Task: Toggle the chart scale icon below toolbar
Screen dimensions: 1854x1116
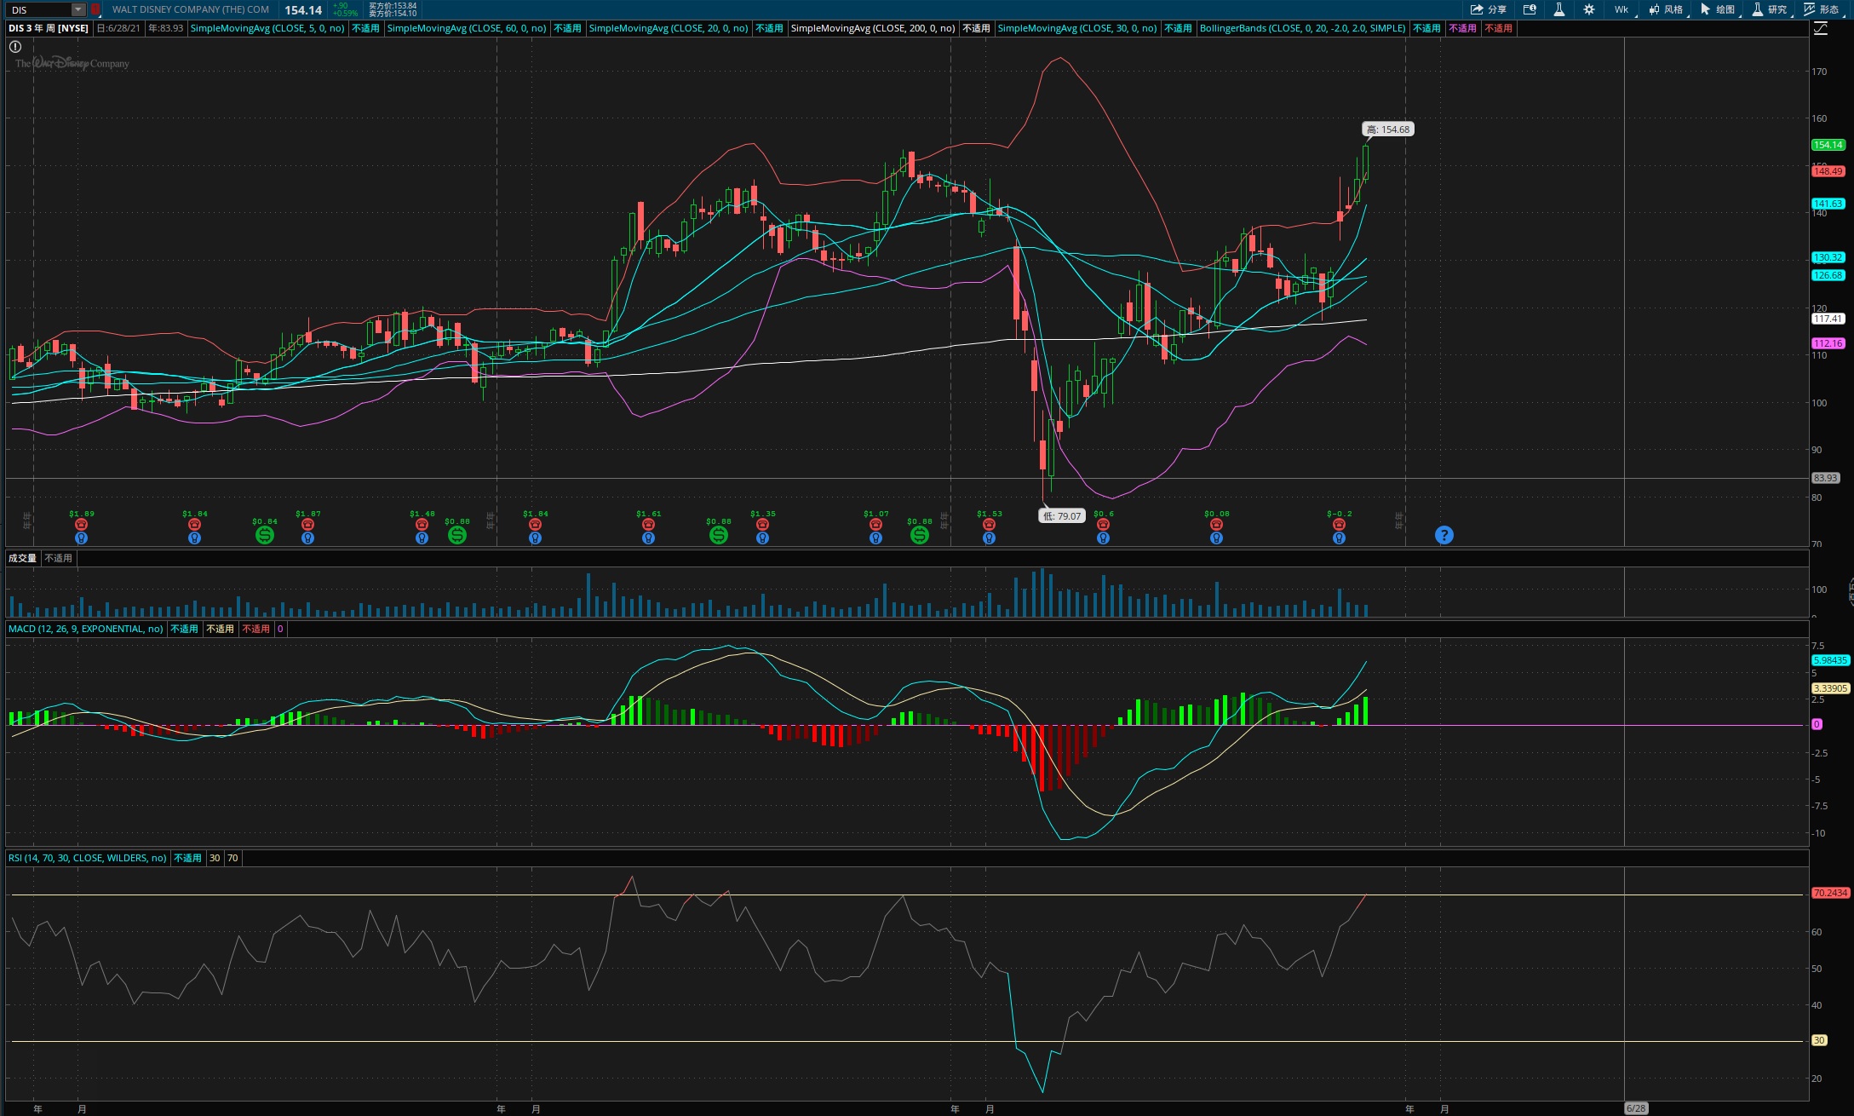Action: tap(1821, 28)
